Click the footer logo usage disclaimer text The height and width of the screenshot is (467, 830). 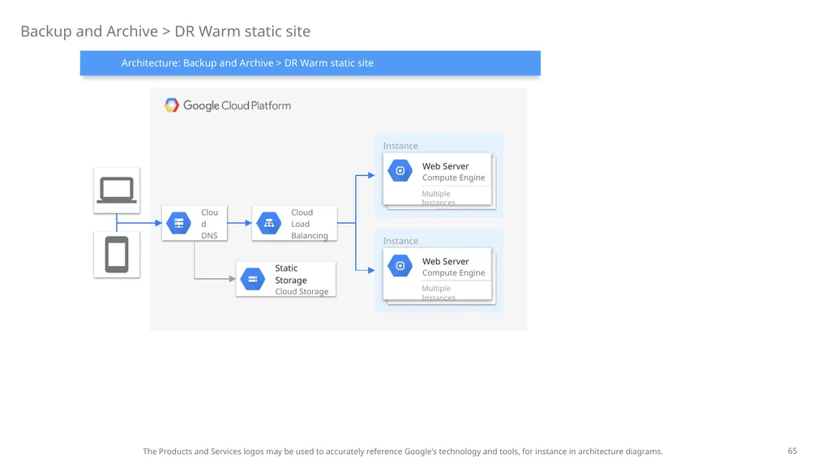pos(403,451)
